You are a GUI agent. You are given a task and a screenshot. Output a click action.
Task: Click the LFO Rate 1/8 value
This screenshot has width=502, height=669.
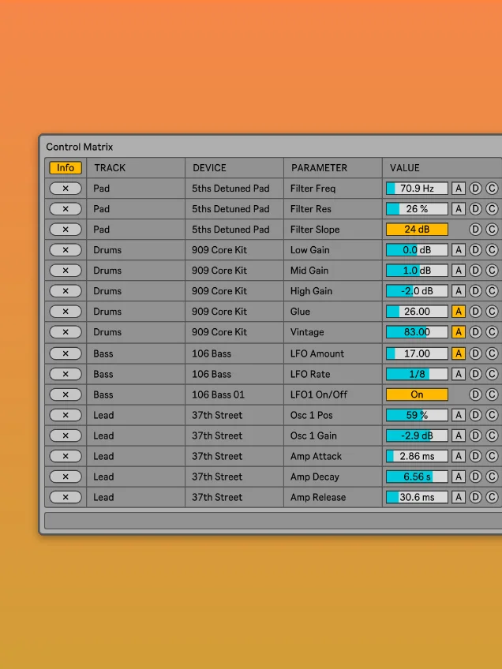coord(417,374)
